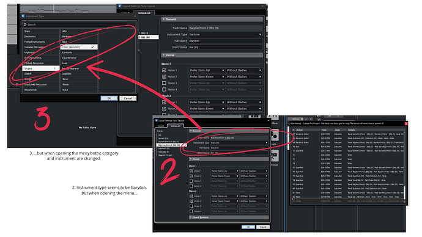Choose the Sketch category
The image size is (422, 237).
tap(41, 74)
